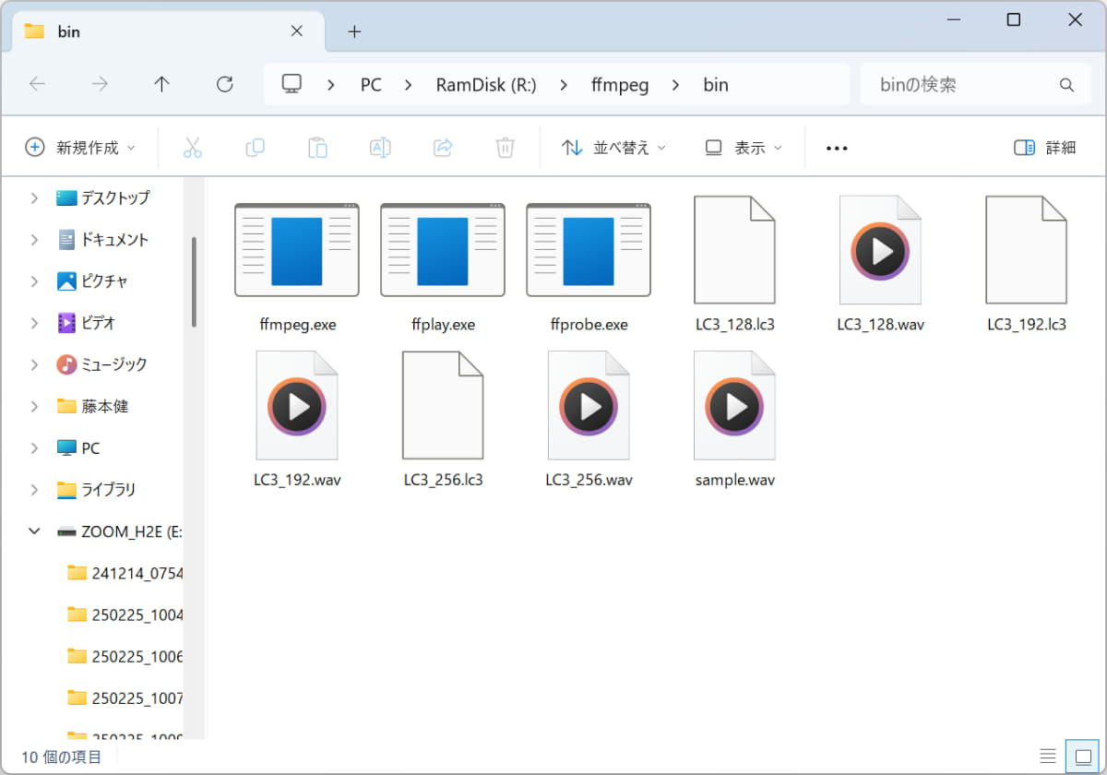Click the Cut scissors icon
This screenshot has height=775, width=1107.
point(192,148)
